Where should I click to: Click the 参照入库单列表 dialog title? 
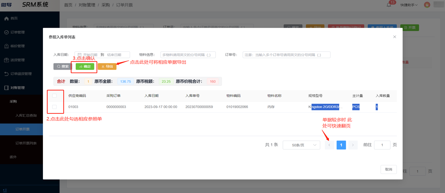[x=62, y=37]
